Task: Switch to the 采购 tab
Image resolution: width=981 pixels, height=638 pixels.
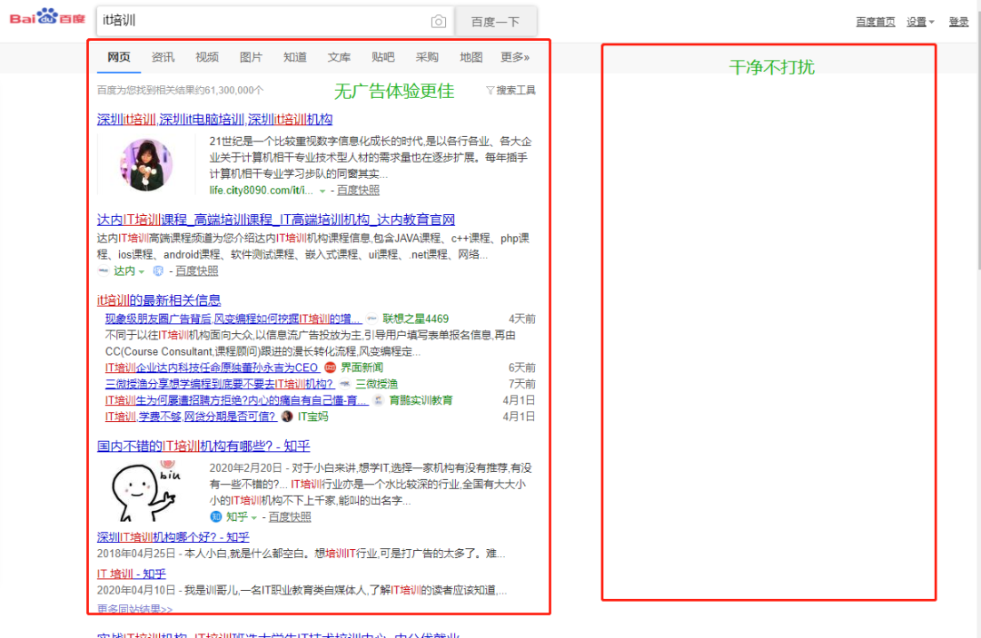Action: [427, 57]
